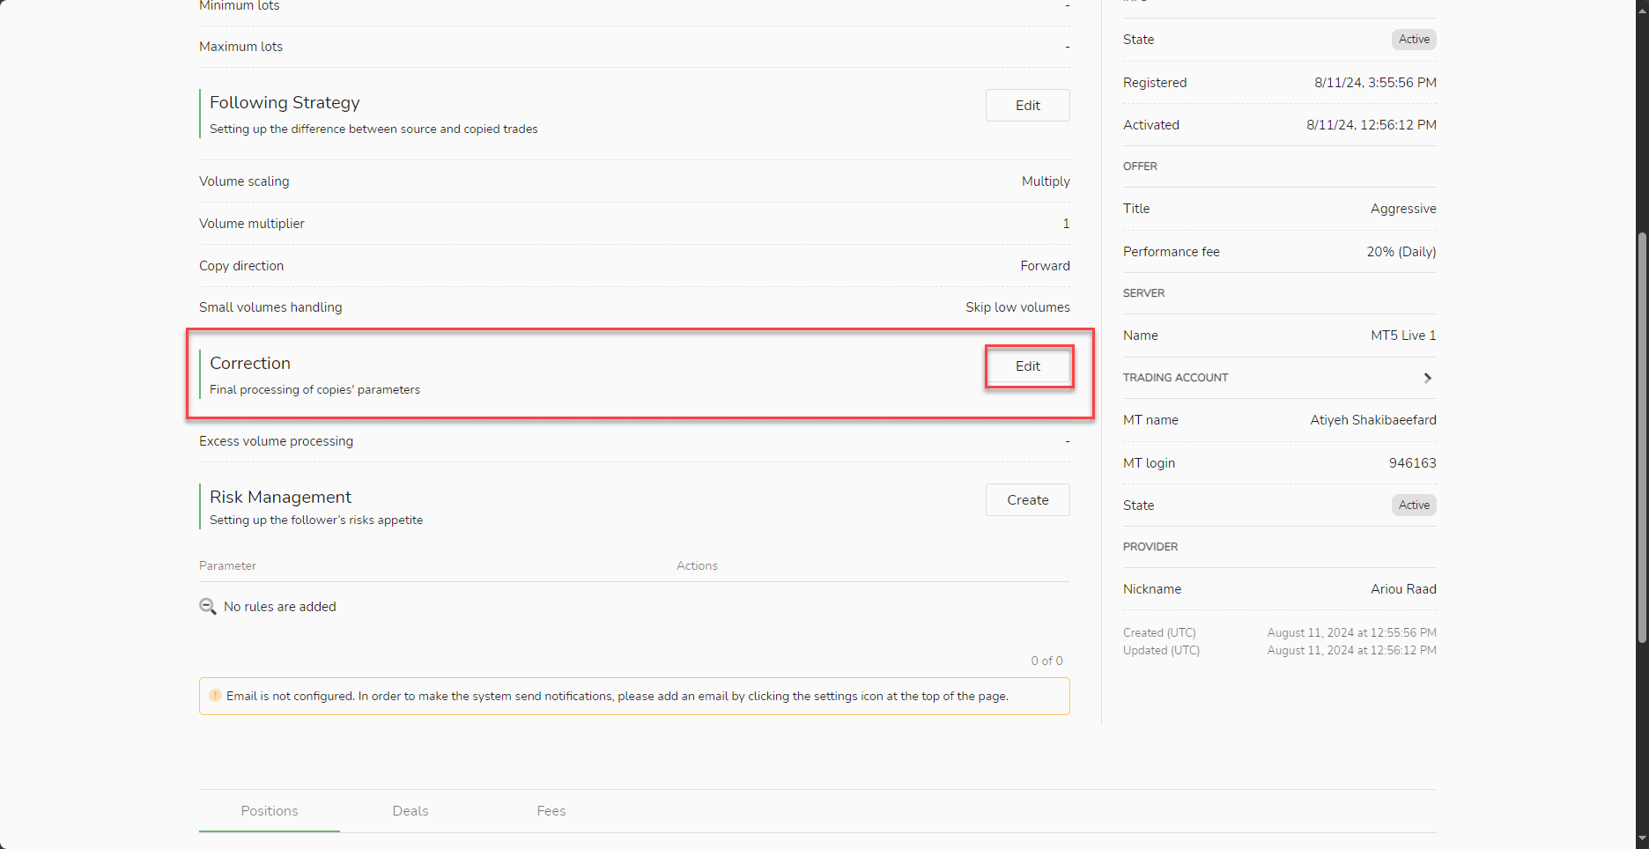Select the provider nickname Ariou Raad

1403,589
